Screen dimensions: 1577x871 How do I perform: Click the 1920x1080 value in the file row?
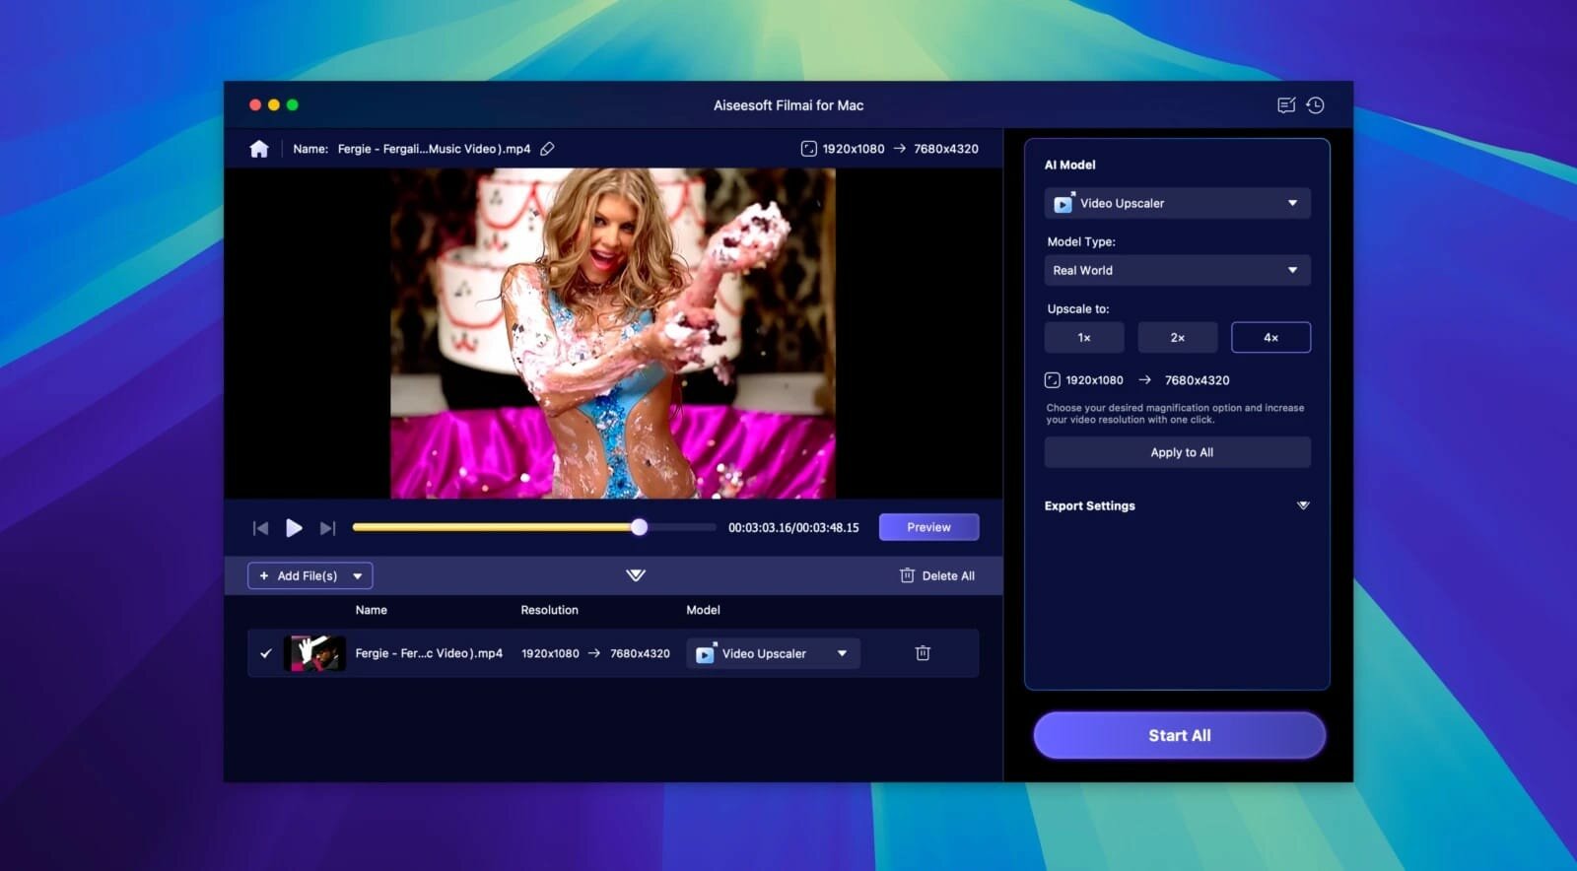pyautogui.click(x=550, y=653)
